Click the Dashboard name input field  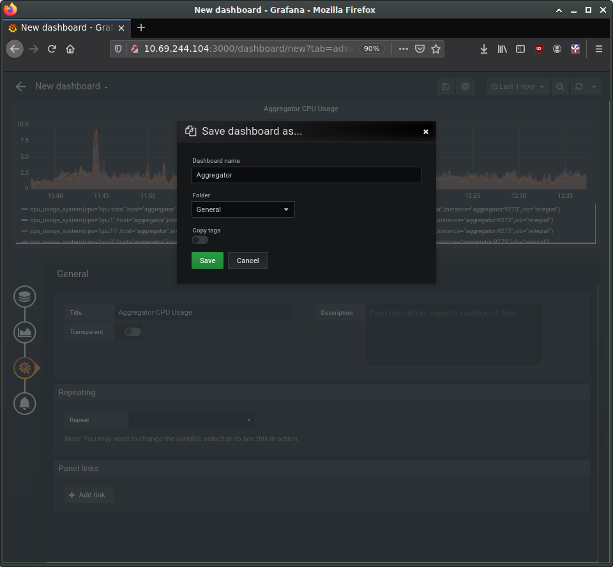point(306,175)
